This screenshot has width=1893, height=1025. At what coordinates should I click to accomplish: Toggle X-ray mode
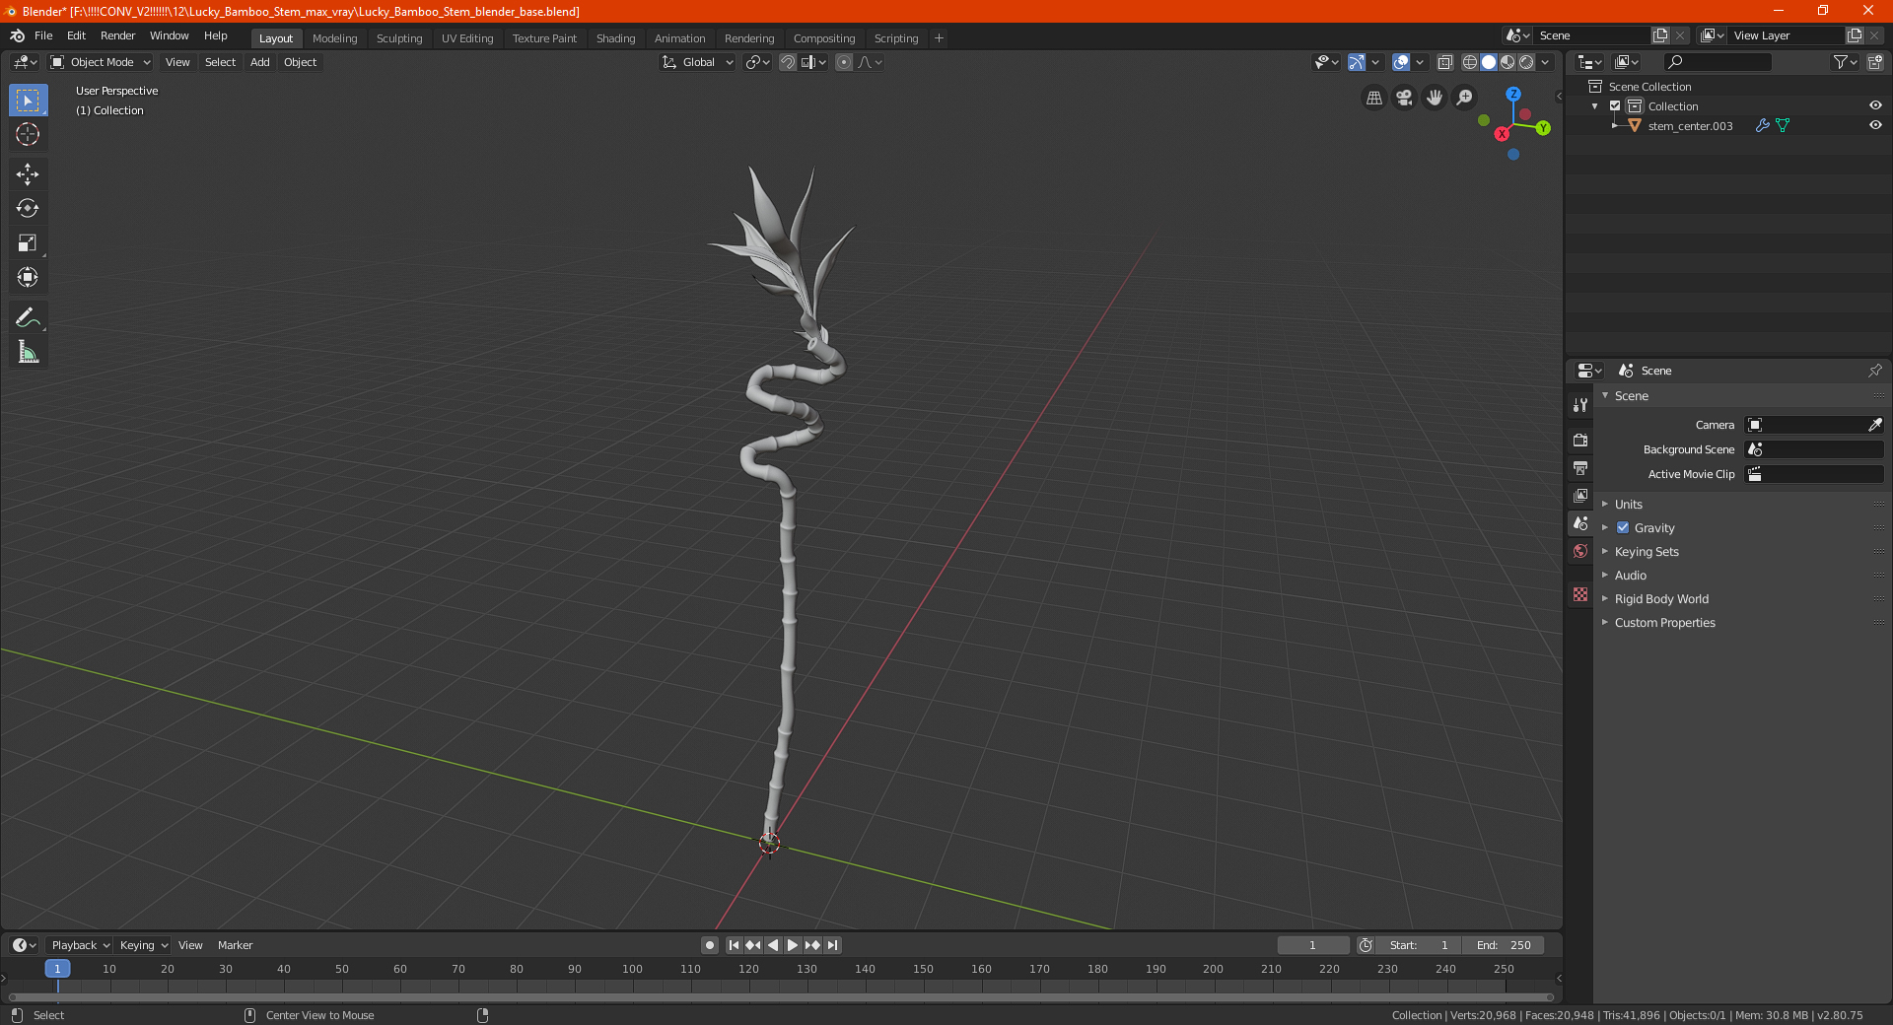(1445, 62)
